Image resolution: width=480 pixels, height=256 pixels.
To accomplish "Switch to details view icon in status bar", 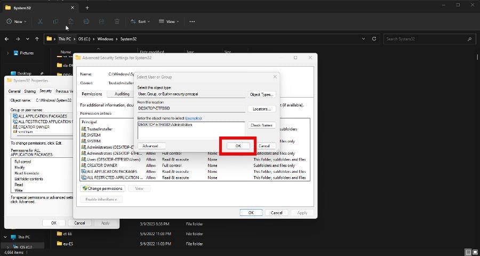I will coord(467,252).
